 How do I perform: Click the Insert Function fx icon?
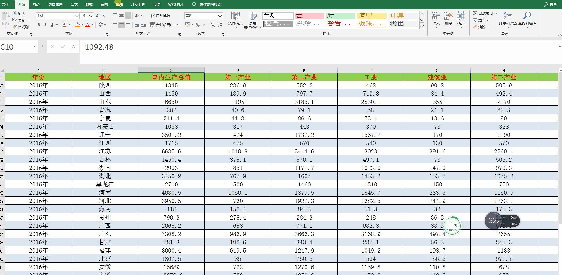(x=73, y=47)
